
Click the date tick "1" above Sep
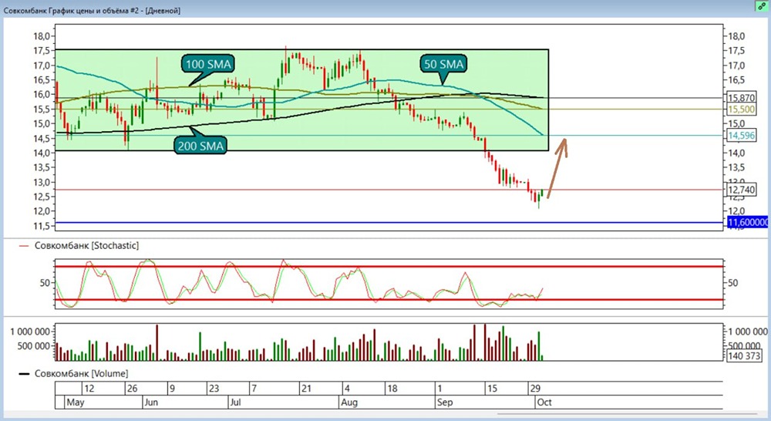click(x=439, y=389)
